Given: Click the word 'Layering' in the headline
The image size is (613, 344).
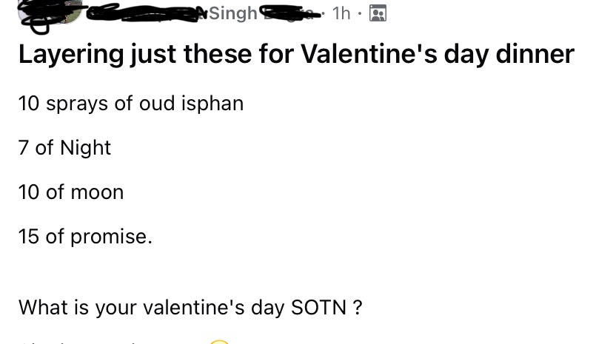Looking at the screenshot, I should click(x=71, y=55).
